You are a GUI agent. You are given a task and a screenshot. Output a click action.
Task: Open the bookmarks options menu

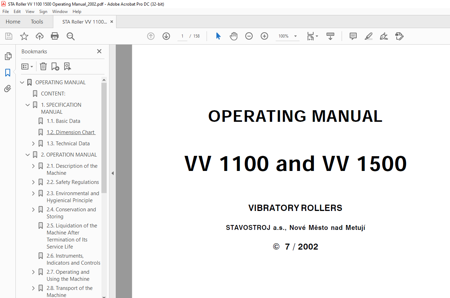tap(27, 66)
